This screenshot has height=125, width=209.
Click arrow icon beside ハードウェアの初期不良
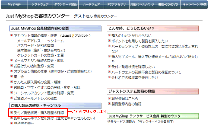click(109, 72)
